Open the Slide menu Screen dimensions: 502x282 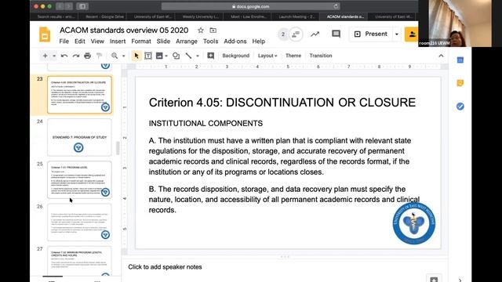pos(163,42)
